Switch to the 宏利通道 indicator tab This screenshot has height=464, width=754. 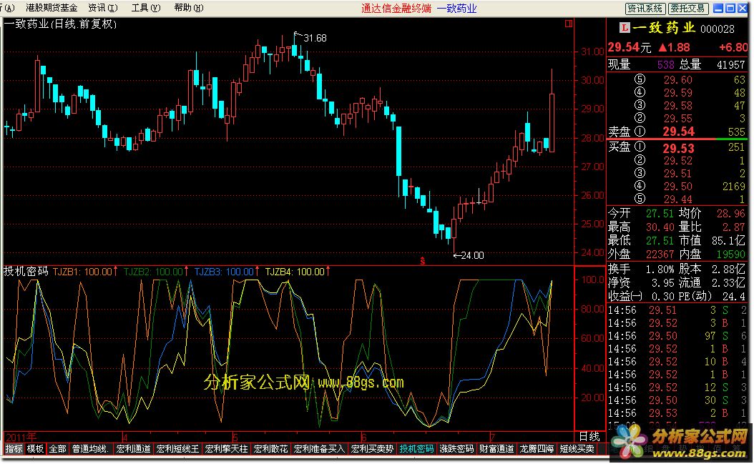point(134,448)
